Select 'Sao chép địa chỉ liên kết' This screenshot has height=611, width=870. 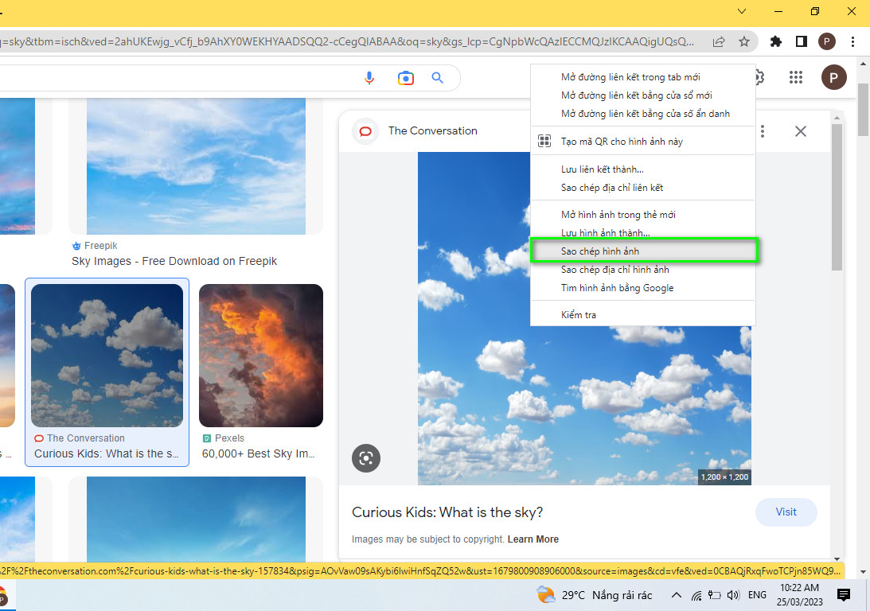(x=642, y=188)
